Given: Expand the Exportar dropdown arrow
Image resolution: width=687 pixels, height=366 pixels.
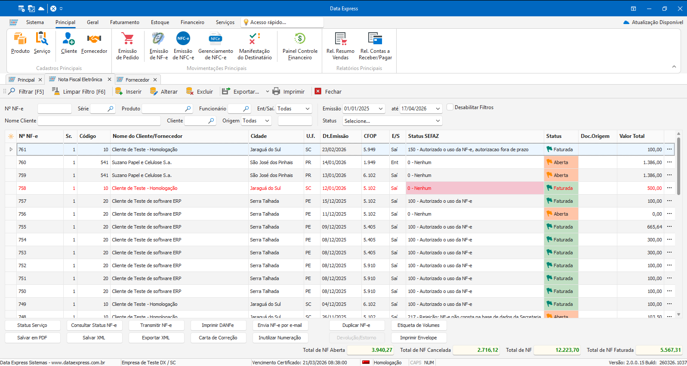Looking at the screenshot, I should (x=267, y=91).
